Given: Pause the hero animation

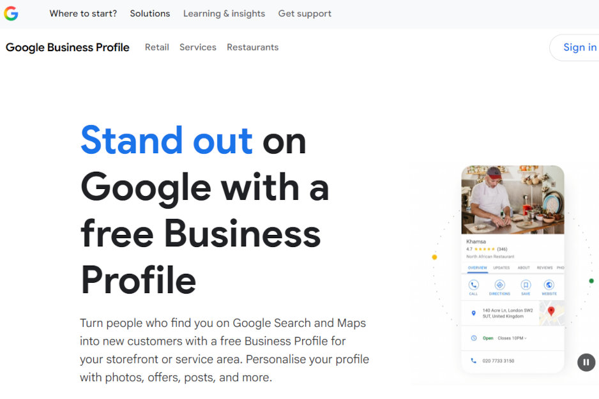Looking at the screenshot, I should tap(586, 362).
